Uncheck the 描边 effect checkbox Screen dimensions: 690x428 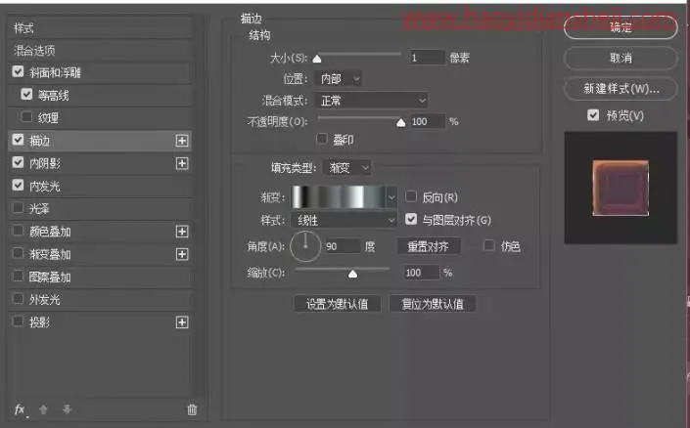[x=18, y=140]
